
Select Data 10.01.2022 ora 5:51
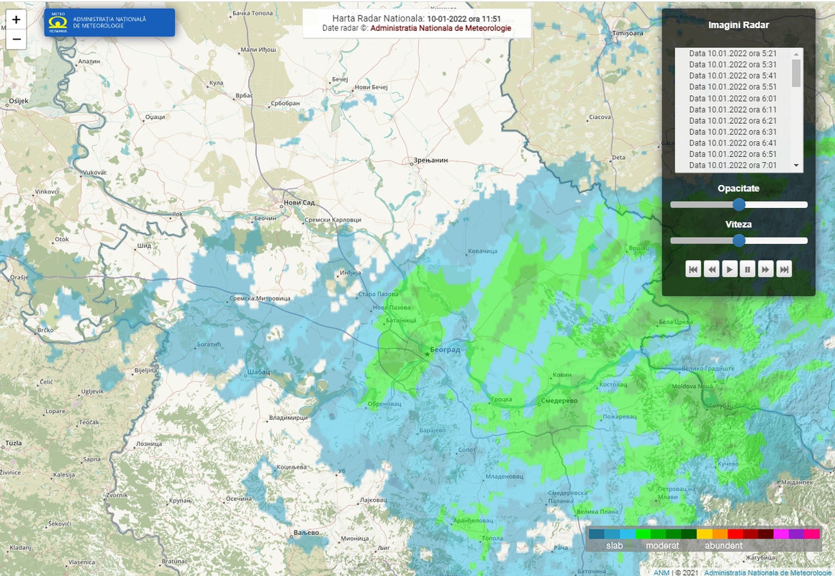coord(733,87)
